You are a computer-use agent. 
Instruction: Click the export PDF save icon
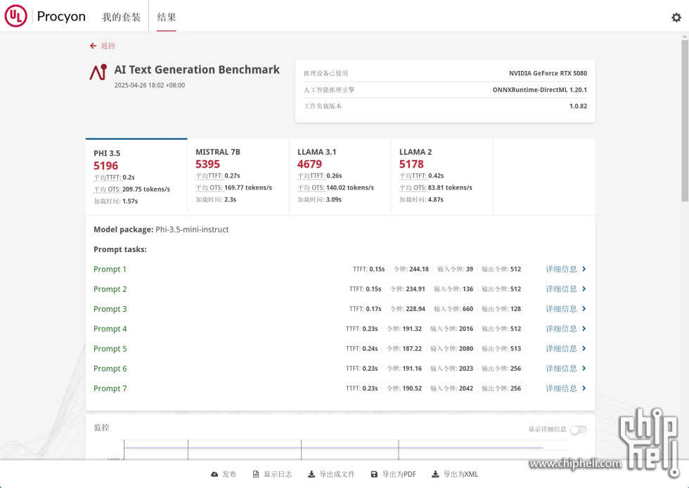[x=374, y=475]
